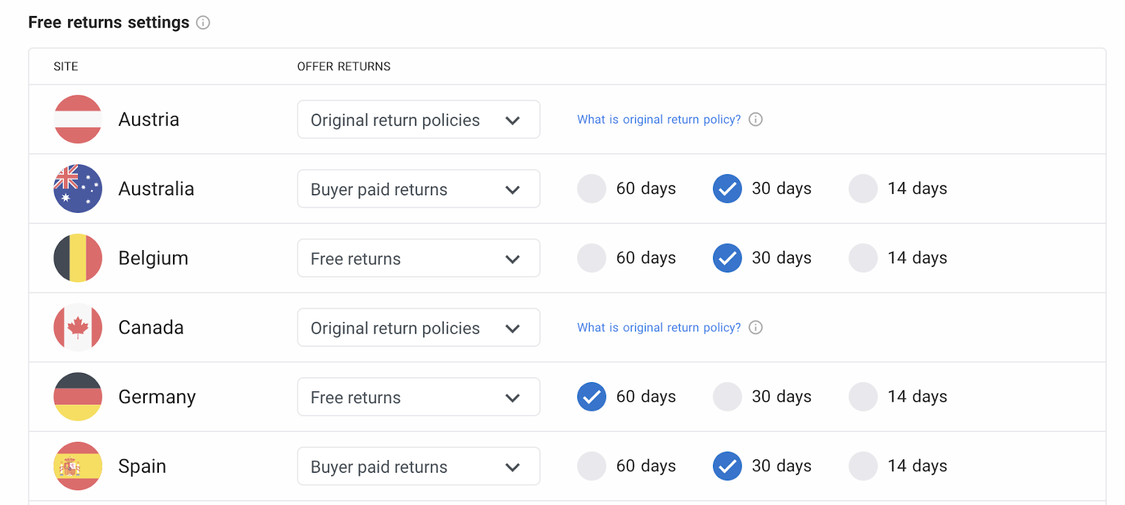Open Australia's Buyer paid returns dropdown

click(418, 189)
